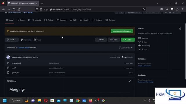Open the README.md file
Viewport: 186px width, 104px height.
[16, 63]
